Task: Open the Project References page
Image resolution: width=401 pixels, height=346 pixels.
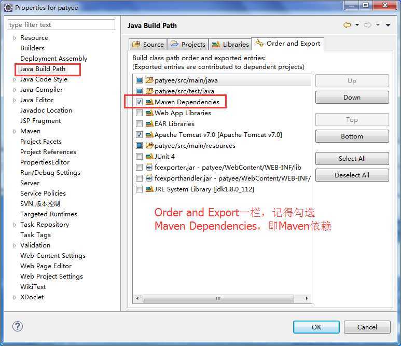Action: pyautogui.click(x=48, y=152)
